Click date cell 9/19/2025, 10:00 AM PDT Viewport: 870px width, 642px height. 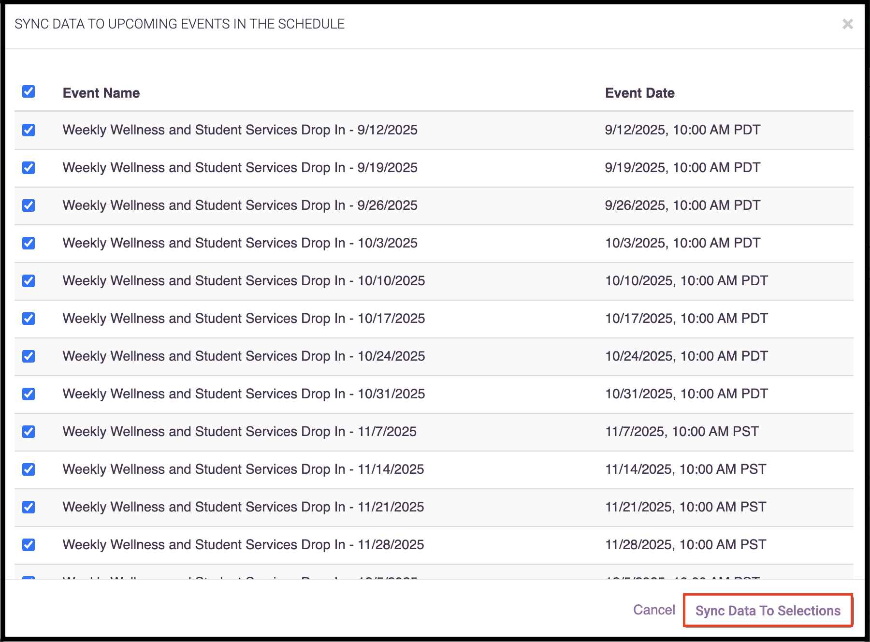click(682, 168)
